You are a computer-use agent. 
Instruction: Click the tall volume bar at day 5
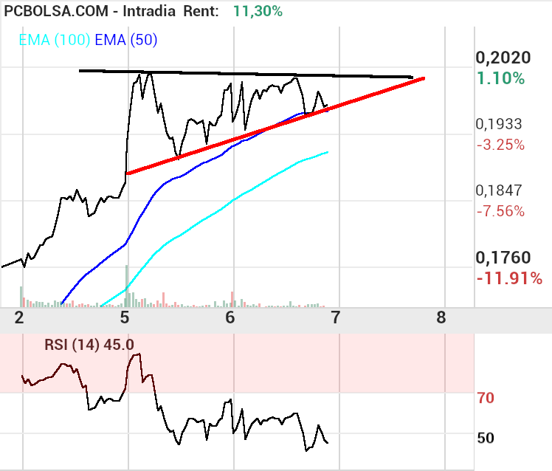127,286
